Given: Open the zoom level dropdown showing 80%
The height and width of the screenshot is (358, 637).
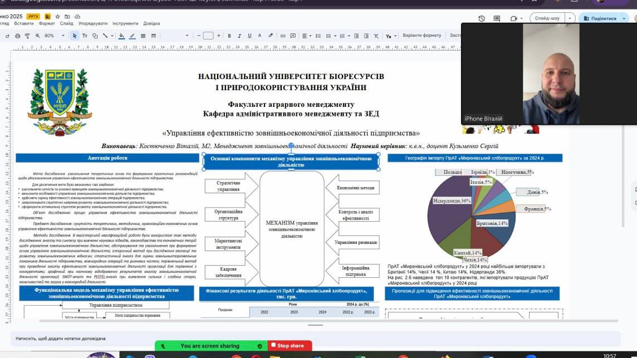Looking at the screenshot, I should click(54, 36).
